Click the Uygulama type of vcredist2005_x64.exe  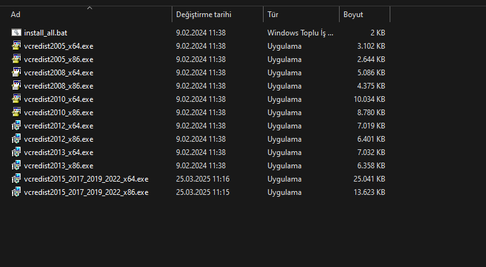coord(285,46)
